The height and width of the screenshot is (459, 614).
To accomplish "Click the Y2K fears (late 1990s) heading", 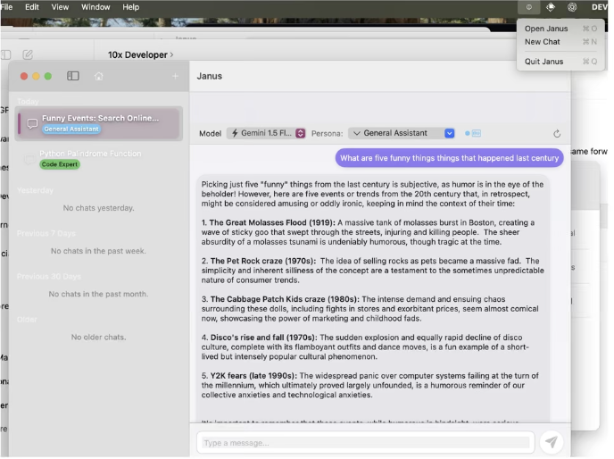I will click(x=253, y=376).
